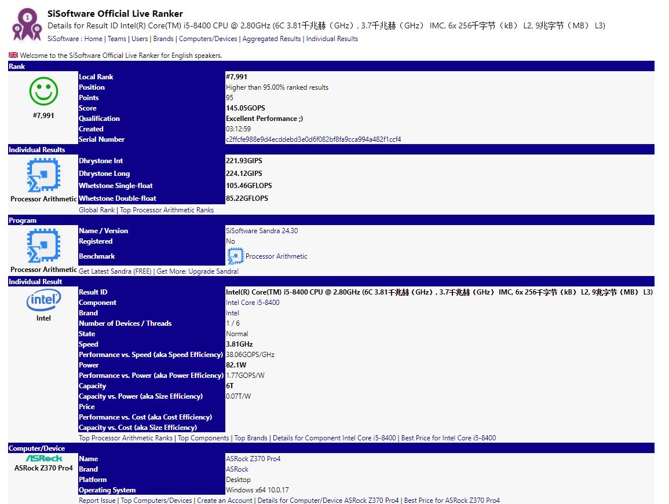Click Whetstone Single-float value 105.46GFLOPS

(248, 186)
